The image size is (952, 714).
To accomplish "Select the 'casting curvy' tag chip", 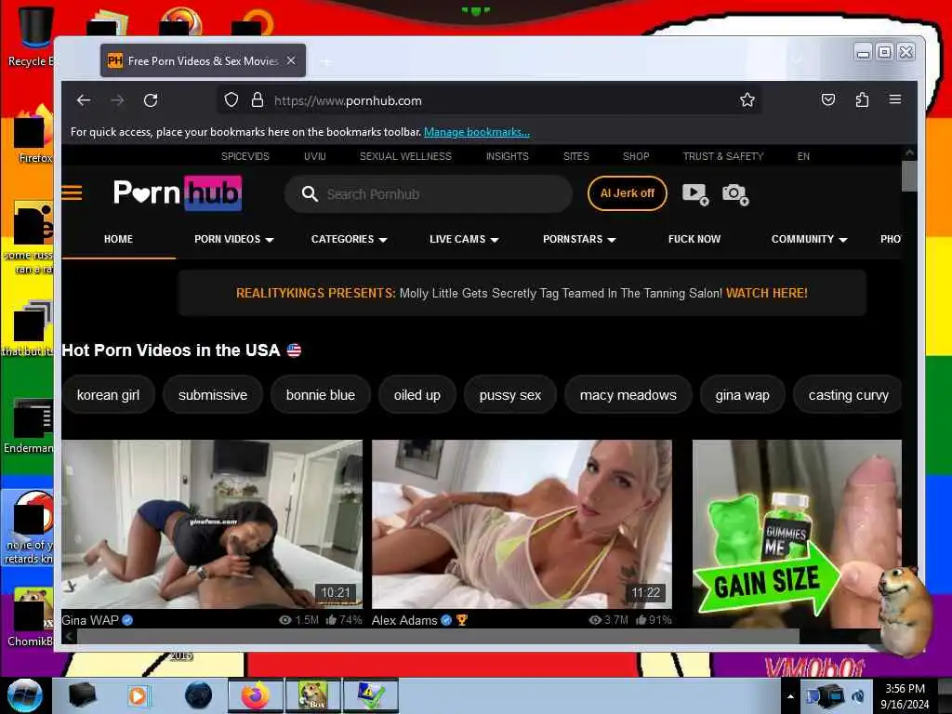I will tap(848, 395).
